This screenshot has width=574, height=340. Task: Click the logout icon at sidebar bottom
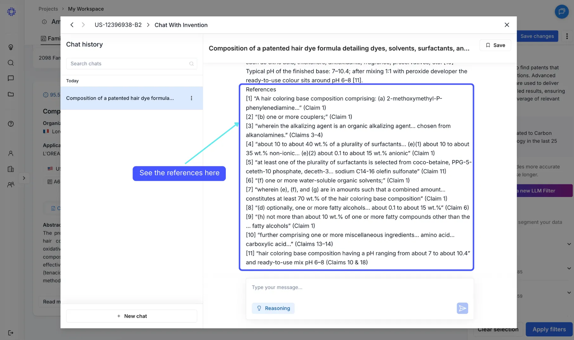11,333
